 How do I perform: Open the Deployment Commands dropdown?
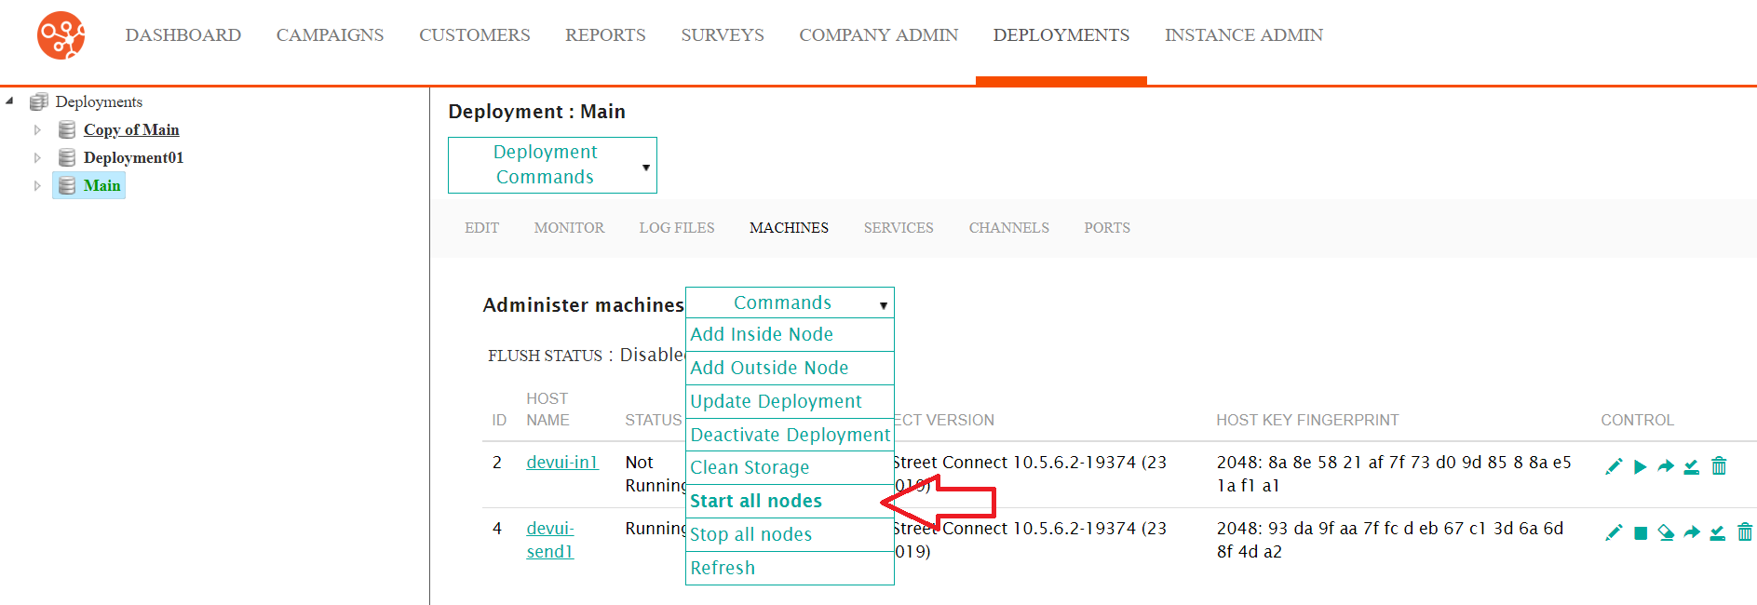tap(552, 165)
